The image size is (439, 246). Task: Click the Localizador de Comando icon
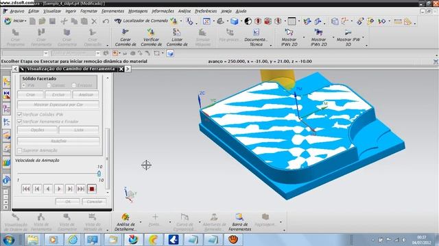(118, 21)
